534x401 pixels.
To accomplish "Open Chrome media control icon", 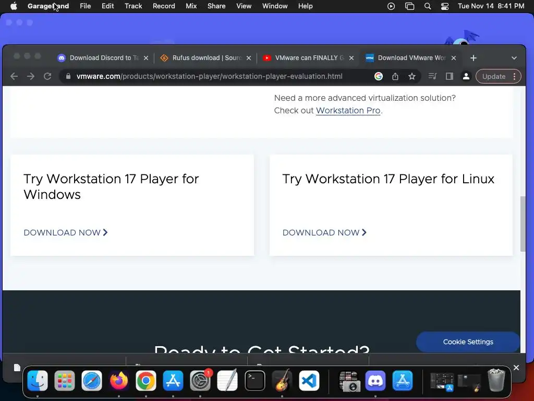I will coord(432,76).
